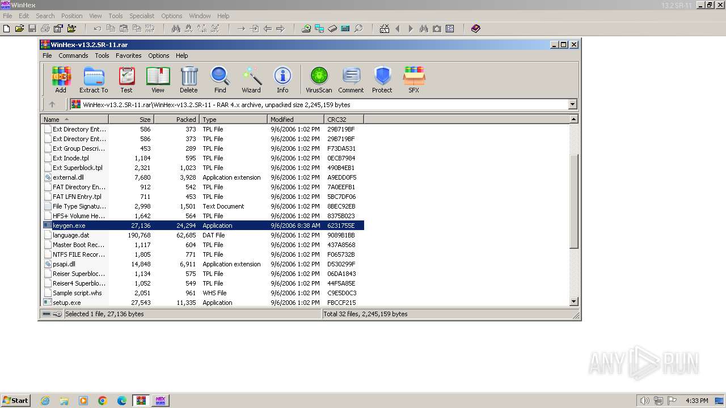Open Internet Explorer from taskbar
This screenshot has height=408, width=726.
(x=45, y=401)
